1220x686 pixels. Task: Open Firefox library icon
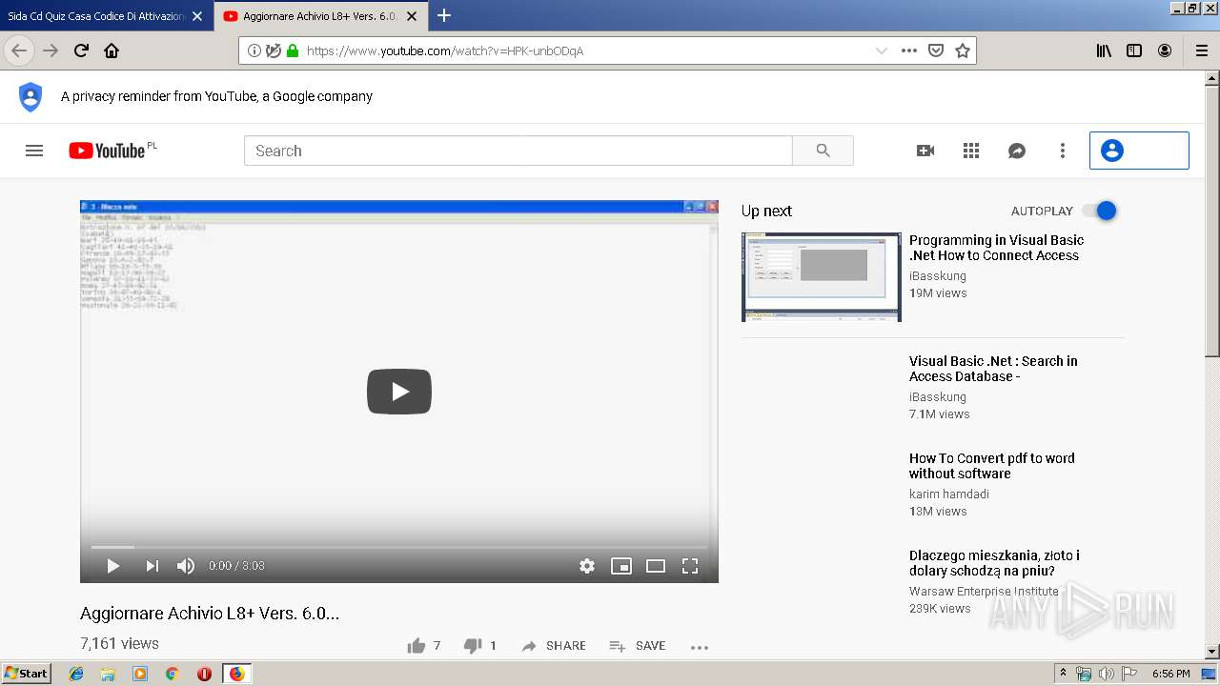click(1104, 50)
